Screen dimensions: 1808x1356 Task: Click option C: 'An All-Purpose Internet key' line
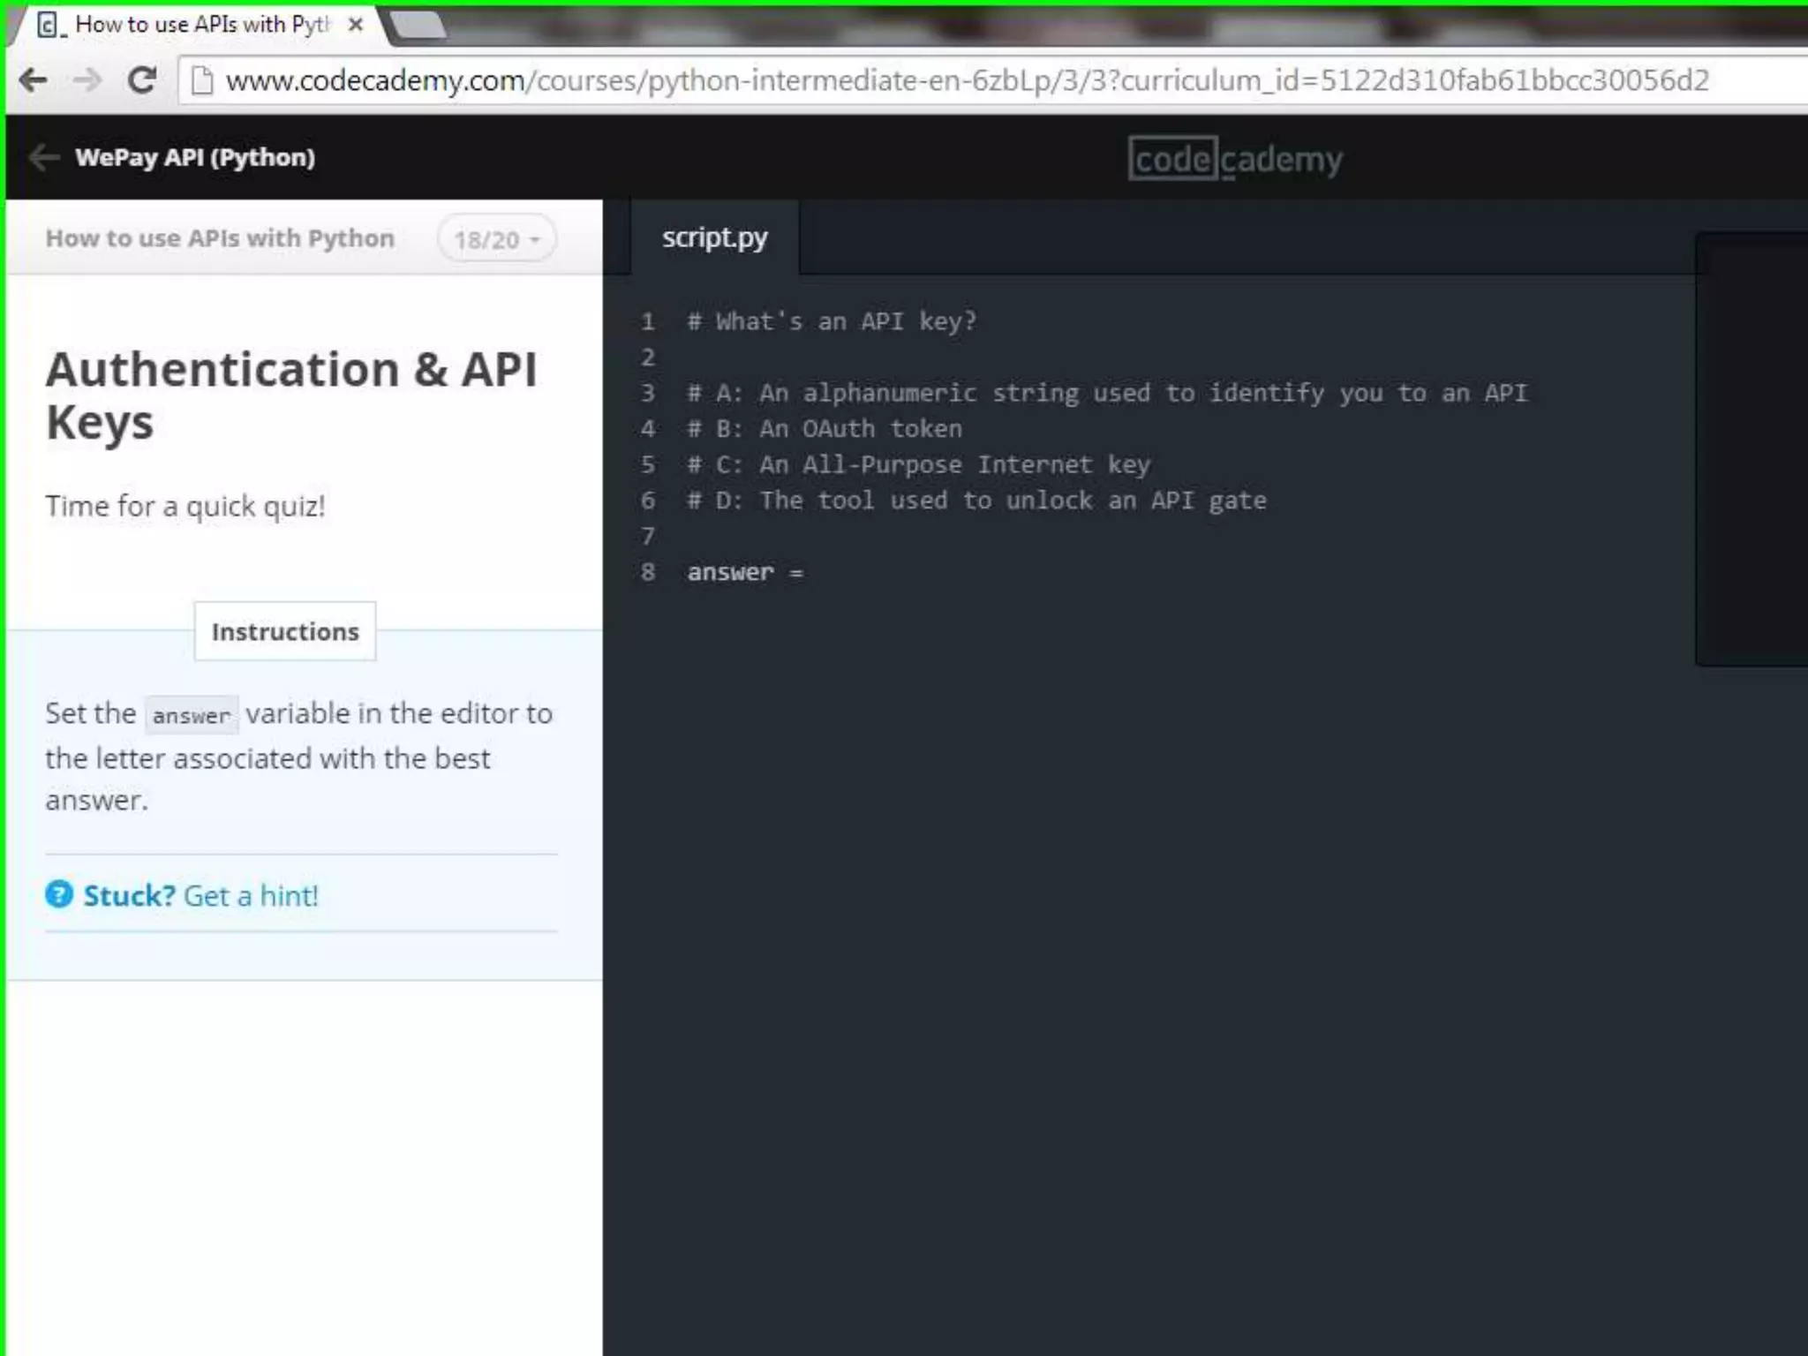[x=919, y=464]
